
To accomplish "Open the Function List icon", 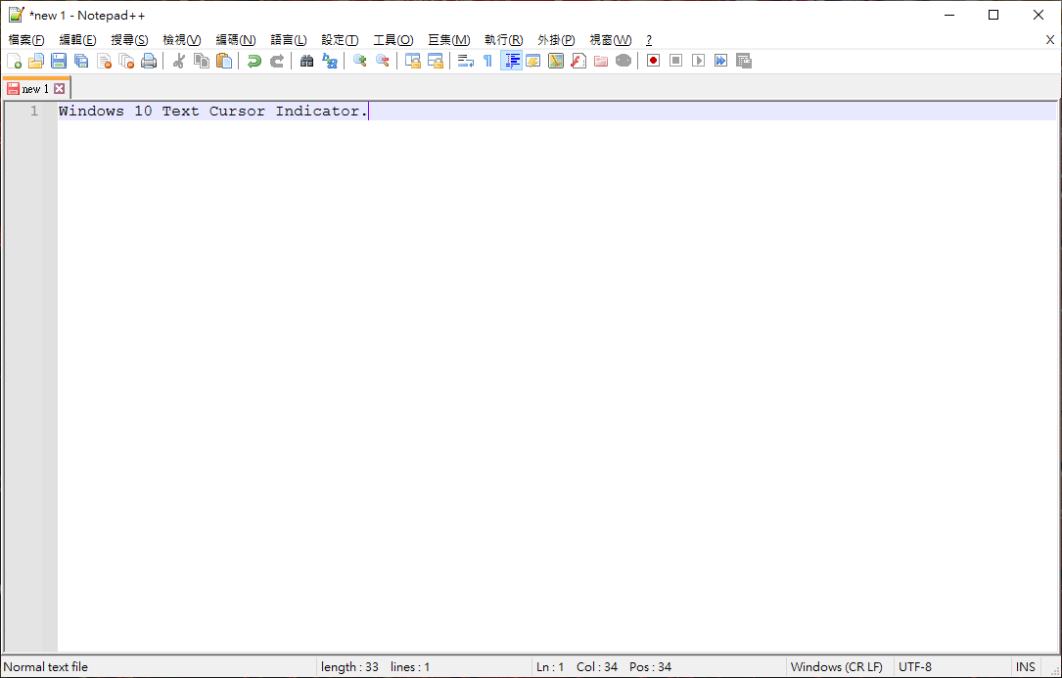I will (578, 61).
